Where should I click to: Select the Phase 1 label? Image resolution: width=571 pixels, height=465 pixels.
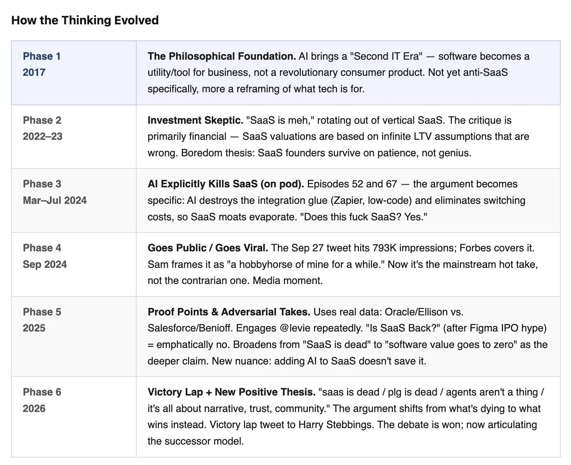(42, 56)
